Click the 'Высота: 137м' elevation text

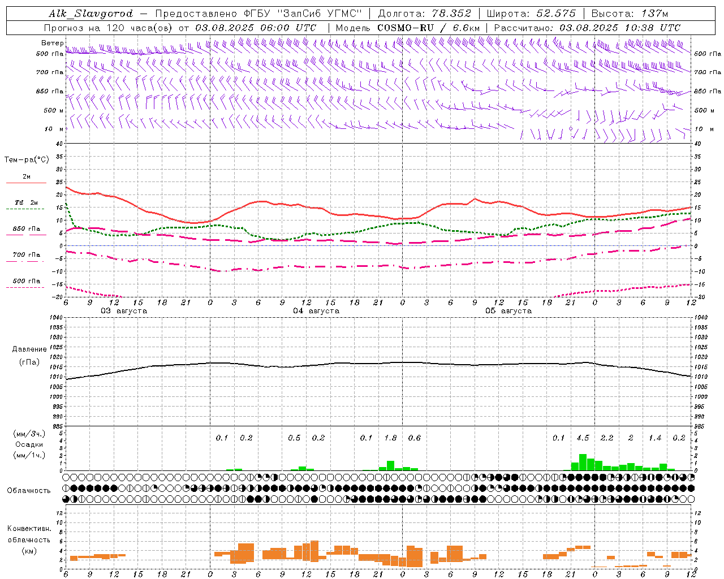tap(630, 14)
